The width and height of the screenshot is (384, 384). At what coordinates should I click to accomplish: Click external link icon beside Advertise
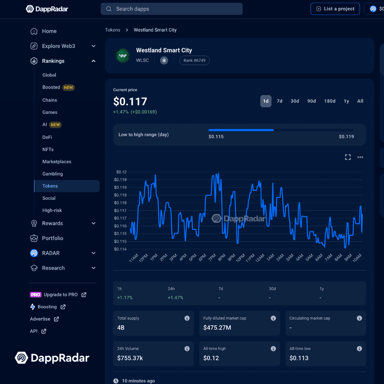point(56,319)
